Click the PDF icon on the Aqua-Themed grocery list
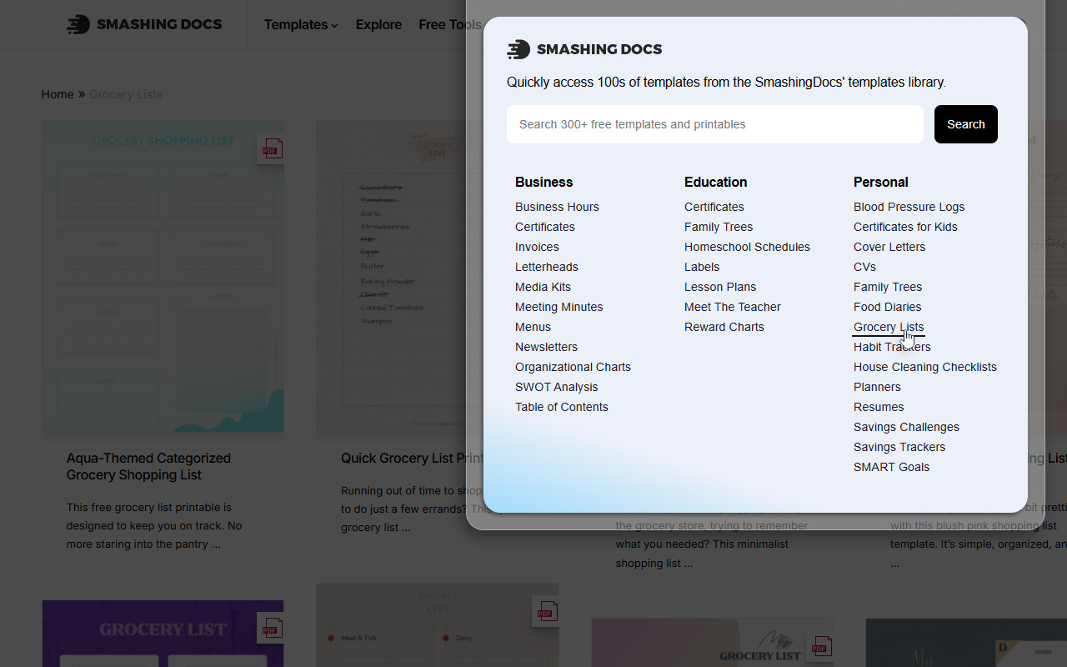This screenshot has height=667, width=1067. pos(270,149)
